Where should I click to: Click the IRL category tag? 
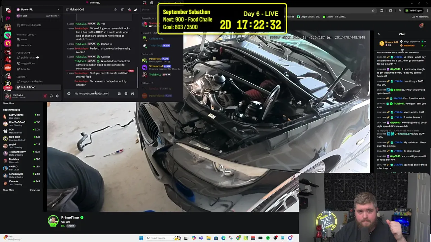pyautogui.click(x=63, y=226)
